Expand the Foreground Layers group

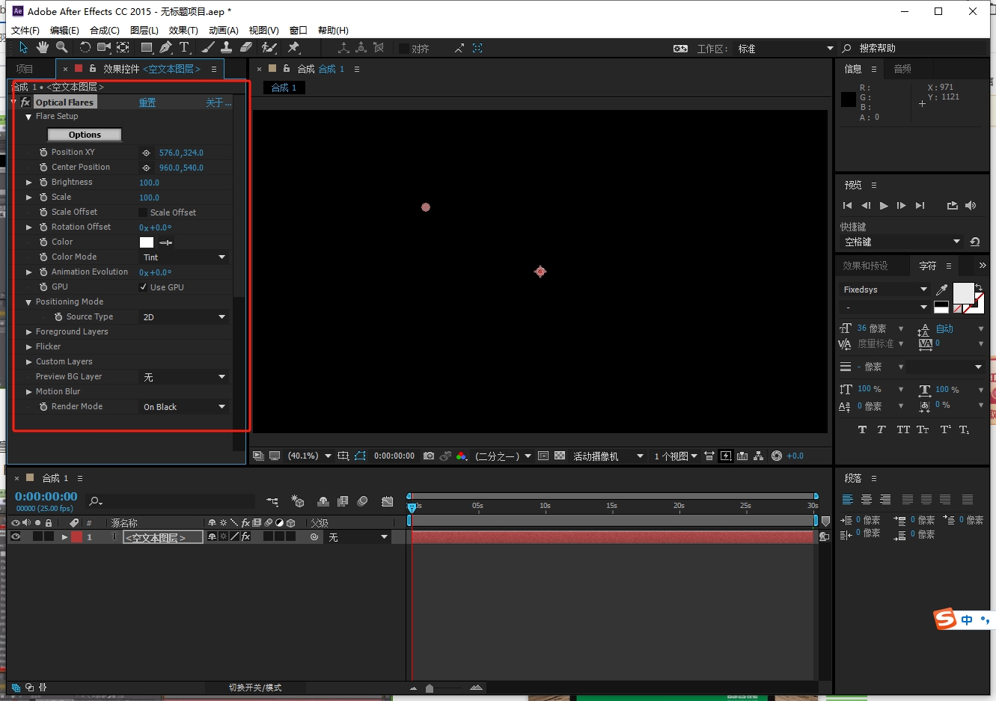click(29, 332)
